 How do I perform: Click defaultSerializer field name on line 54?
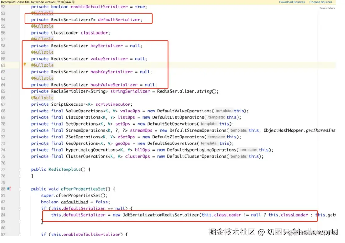click(119, 20)
